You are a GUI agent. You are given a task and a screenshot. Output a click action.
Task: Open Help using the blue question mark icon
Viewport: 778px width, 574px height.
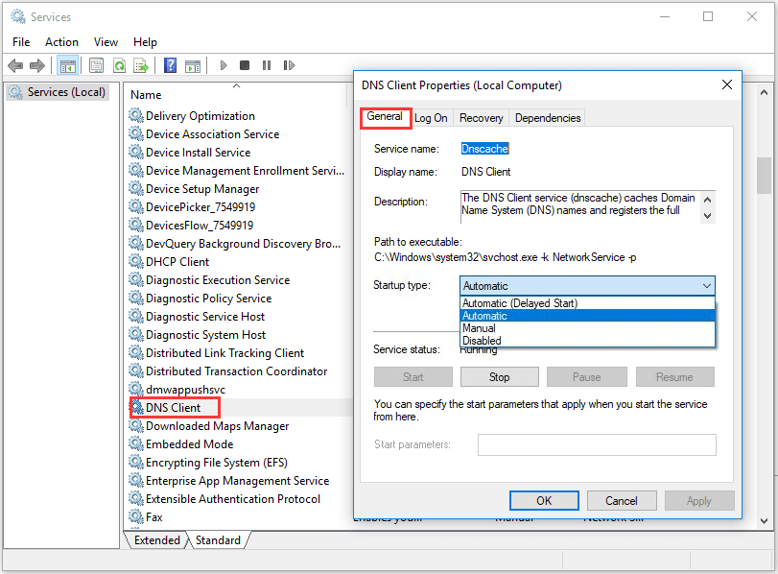coord(170,65)
